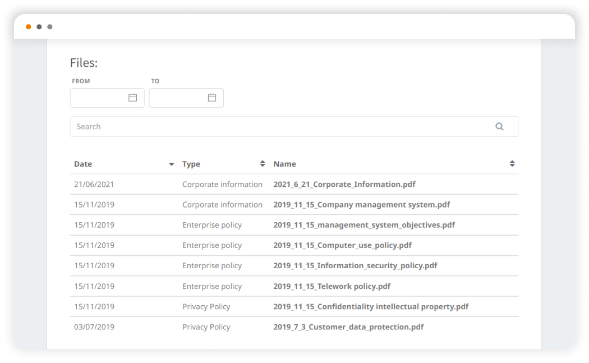Click the search magnifier icon
Image resolution: width=589 pixels, height=363 pixels.
pos(499,126)
